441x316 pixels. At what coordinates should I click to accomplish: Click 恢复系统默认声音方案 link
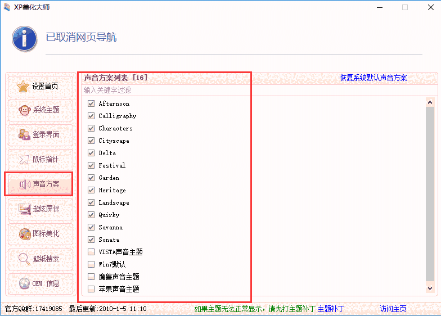pyautogui.click(x=373, y=78)
